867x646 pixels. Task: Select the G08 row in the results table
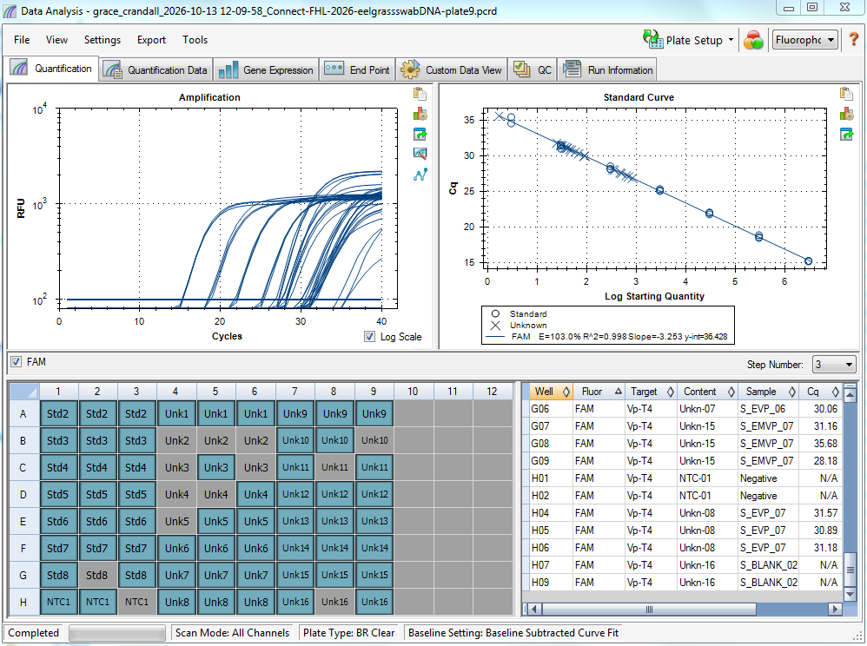pos(683,443)
